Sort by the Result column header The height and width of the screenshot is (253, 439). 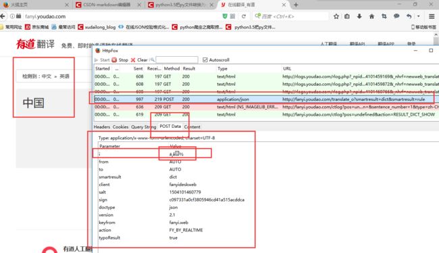(189, 68)
